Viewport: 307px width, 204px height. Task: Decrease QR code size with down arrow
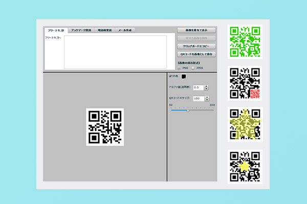coord(207,100)
